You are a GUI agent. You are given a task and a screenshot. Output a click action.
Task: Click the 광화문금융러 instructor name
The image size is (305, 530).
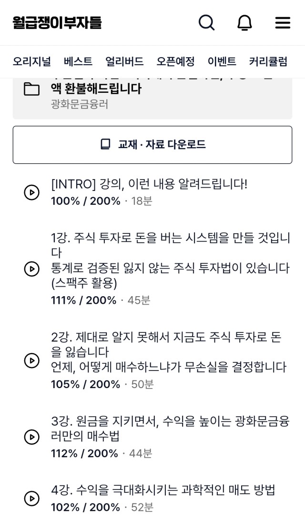(80, 104)
